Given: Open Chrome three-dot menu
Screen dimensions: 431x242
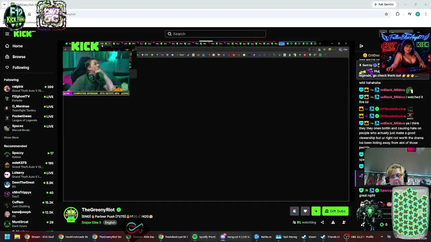Looking at the screenshot, I should click(x=426, y=14).
